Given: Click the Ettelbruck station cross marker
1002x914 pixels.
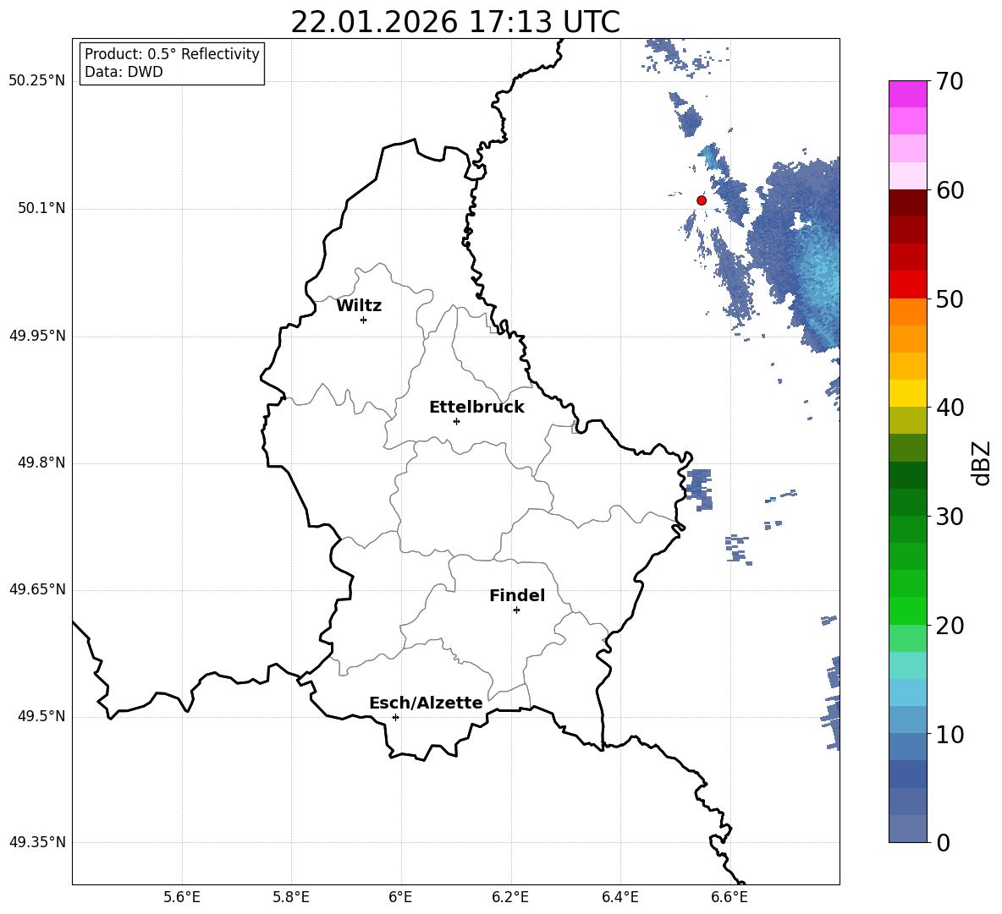Looking at the screenshot, I should (x=456, y=421).
